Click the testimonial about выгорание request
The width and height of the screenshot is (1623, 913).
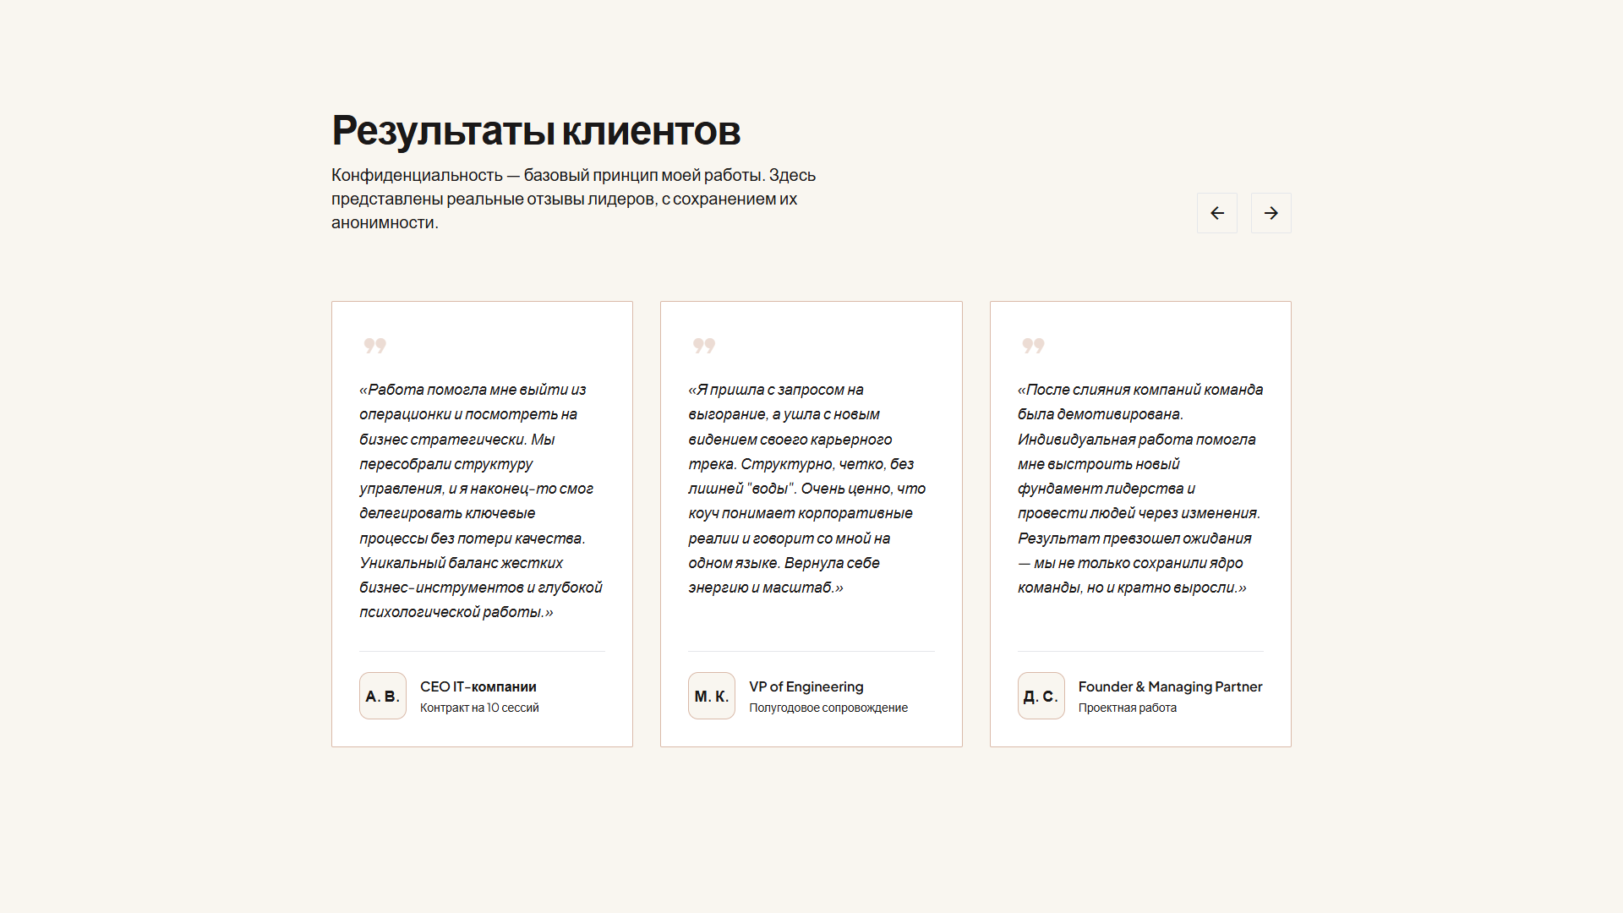(806, 489)
